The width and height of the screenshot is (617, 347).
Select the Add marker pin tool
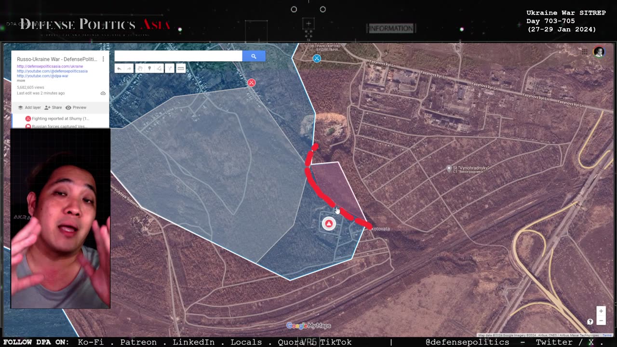tap(149, 68)
